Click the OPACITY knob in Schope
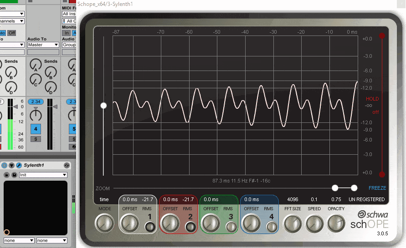This screenshot has width=406, height=248. click(336, 223)
